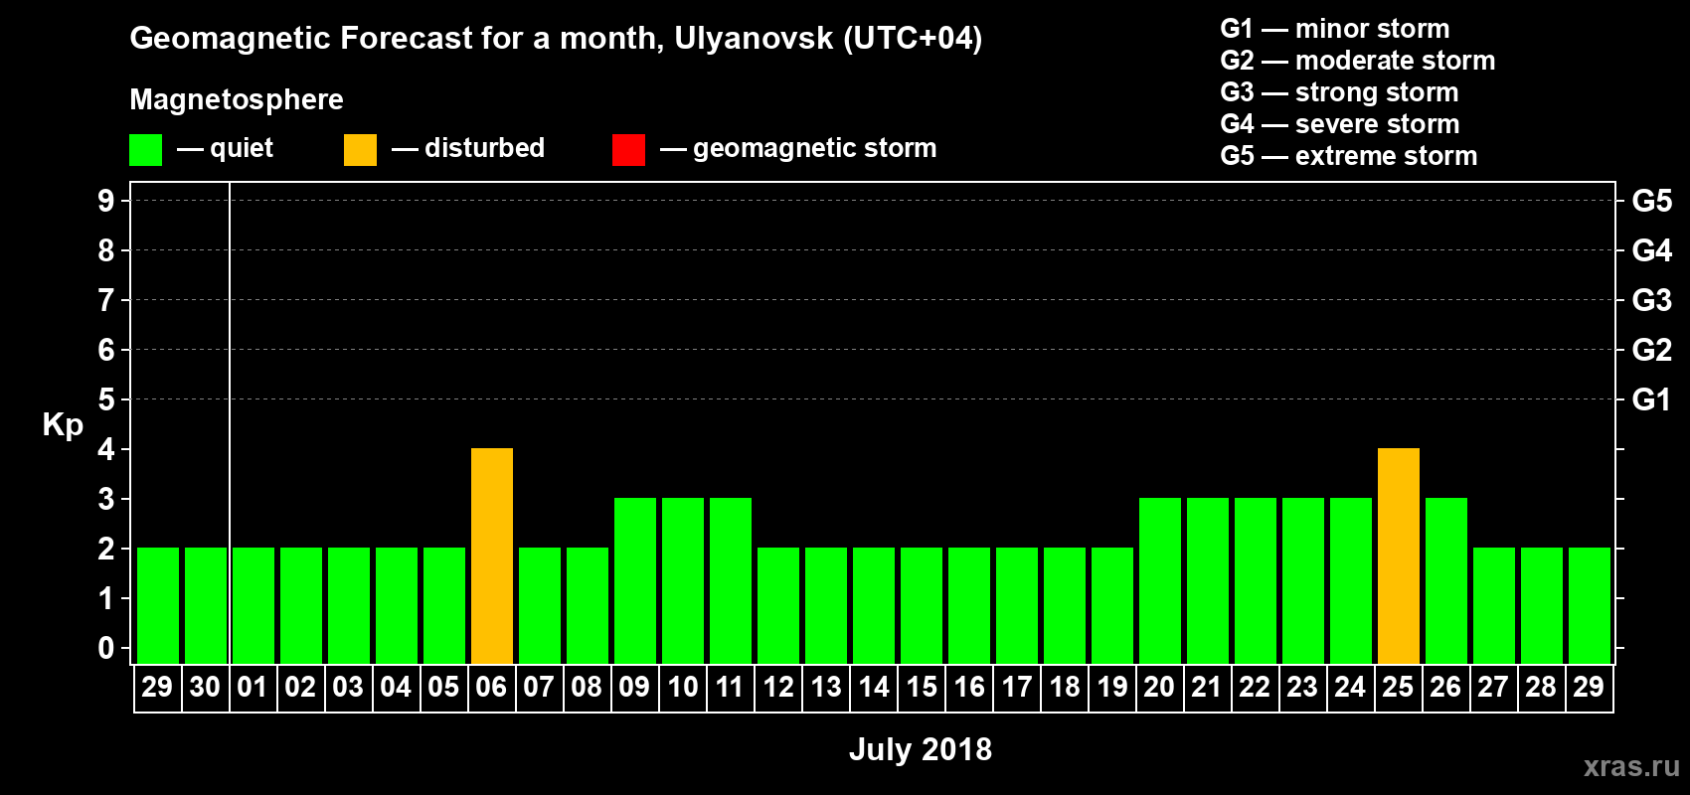Click the 5 value on Kp axis

coord(106,399)
